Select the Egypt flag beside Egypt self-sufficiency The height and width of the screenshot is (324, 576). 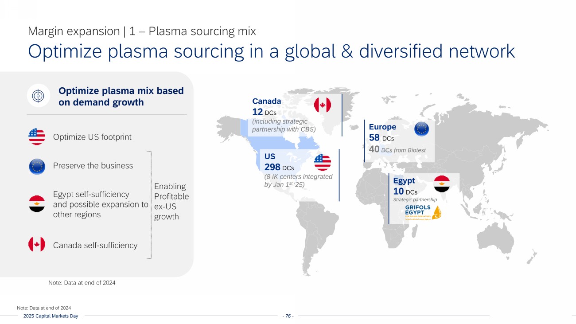click(x=37, y=204)
